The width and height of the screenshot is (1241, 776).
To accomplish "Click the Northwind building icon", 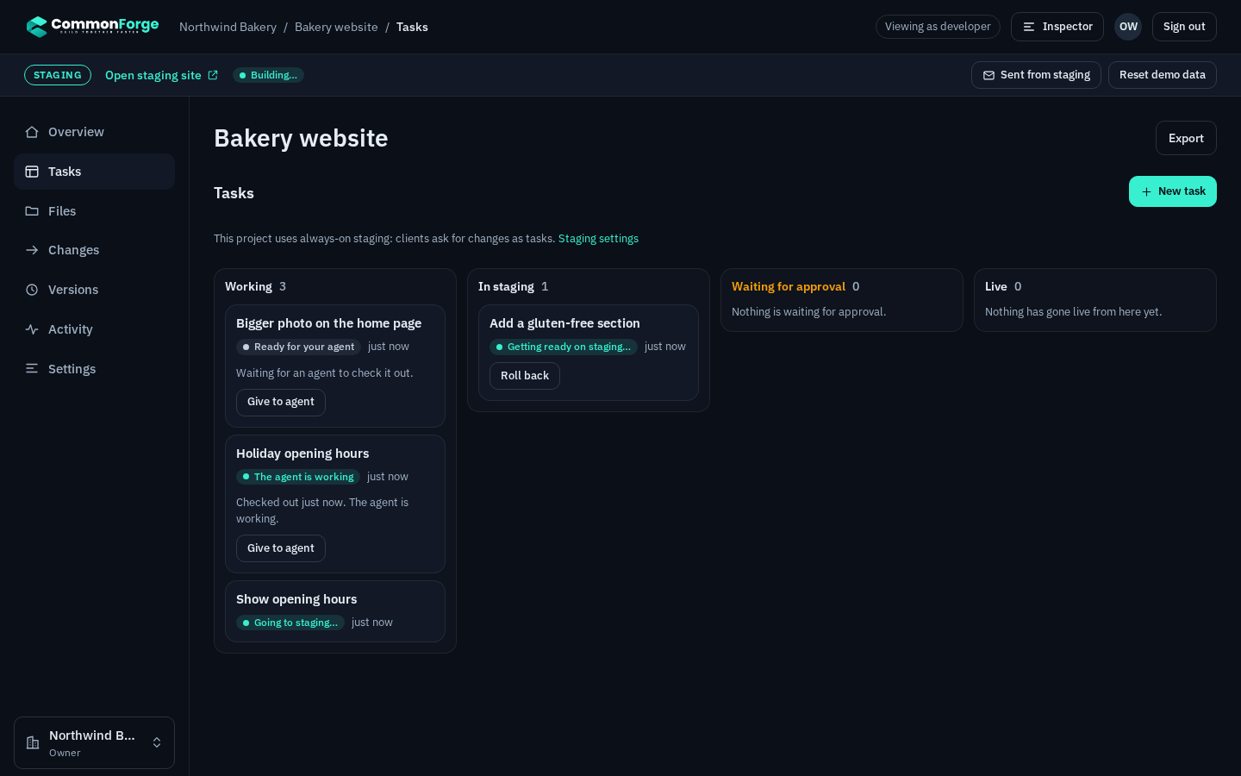I will [x=33, y=742].
